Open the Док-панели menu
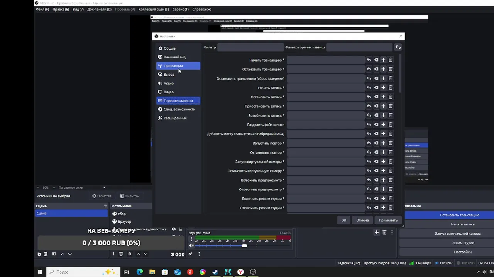494x277 pixels. coord(99,9)
